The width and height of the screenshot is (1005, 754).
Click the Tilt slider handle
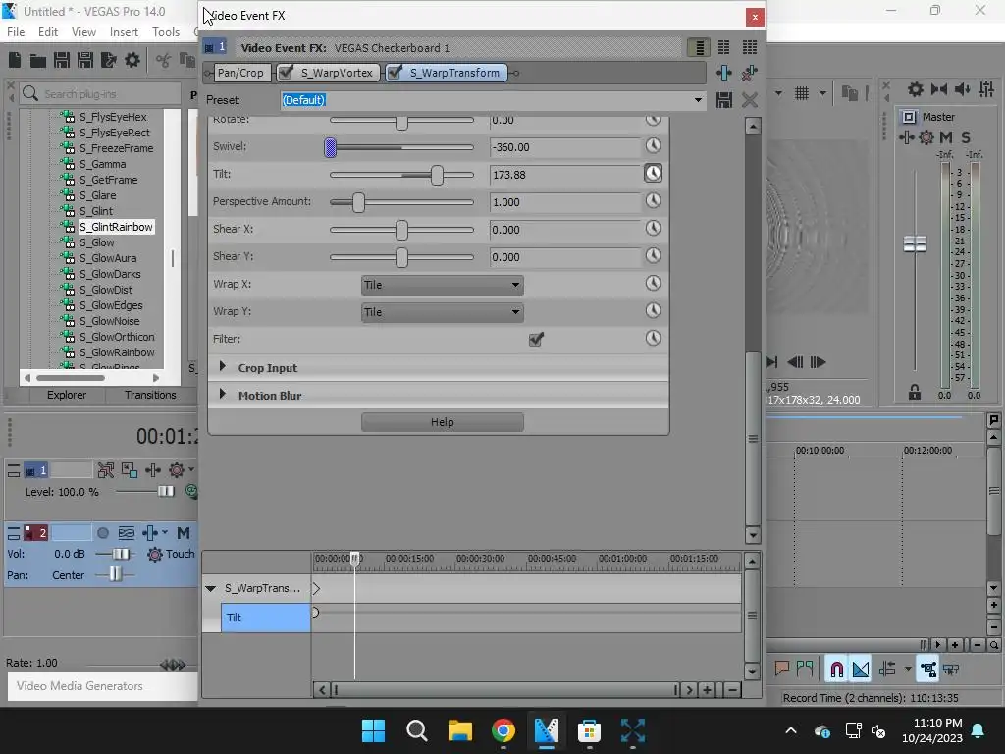[437, 175]
